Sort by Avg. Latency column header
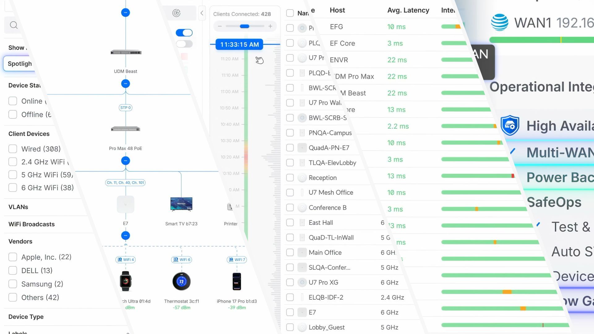 [408, 10]
